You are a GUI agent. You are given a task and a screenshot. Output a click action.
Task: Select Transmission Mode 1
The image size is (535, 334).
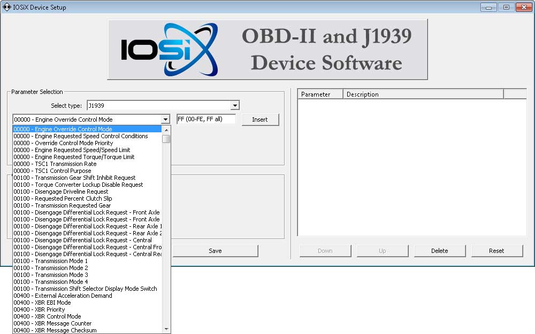(87, 261)
